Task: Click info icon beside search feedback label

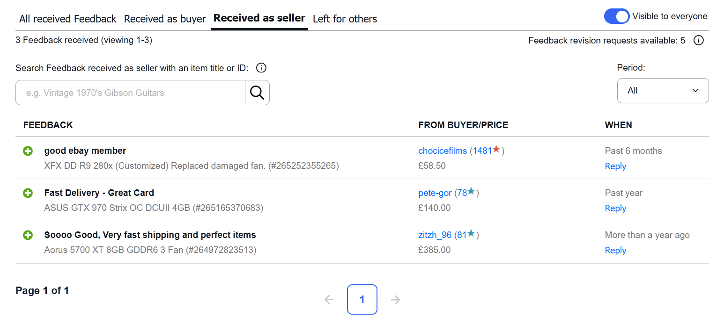Action: click(261, 68)
